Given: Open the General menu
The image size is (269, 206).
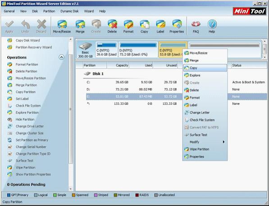Looking at the screenshot, I should (9, 11).
